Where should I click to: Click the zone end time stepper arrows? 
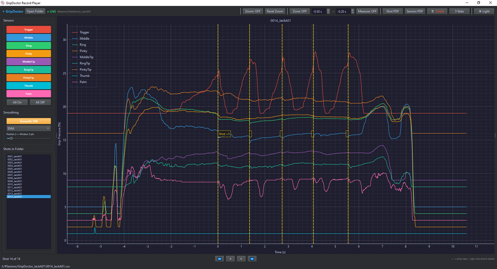[353, 11]
